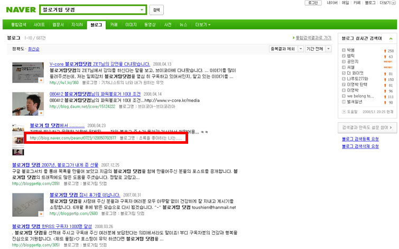Screen dimensions: 399x249
Task: Click trending keyword 더 콰이엇
Action: click(x=355, y=73)
